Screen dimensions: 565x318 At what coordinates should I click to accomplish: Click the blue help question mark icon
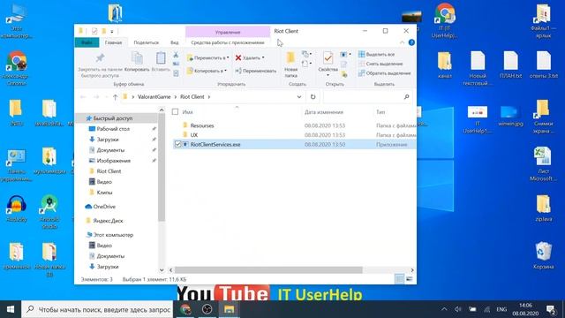click(411, 42)
